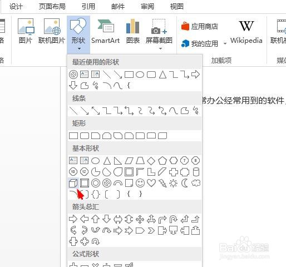Image resolution: width=286 pixels, height=267 pixels.
Task: Pick the octagon shape labeled 8
Action: pyautogui.click(x=196, y=161)
